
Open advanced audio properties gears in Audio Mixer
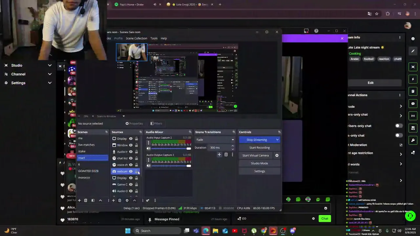(x=148, y=200)
